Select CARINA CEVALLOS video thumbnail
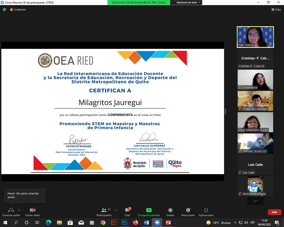 coord(255,143)
